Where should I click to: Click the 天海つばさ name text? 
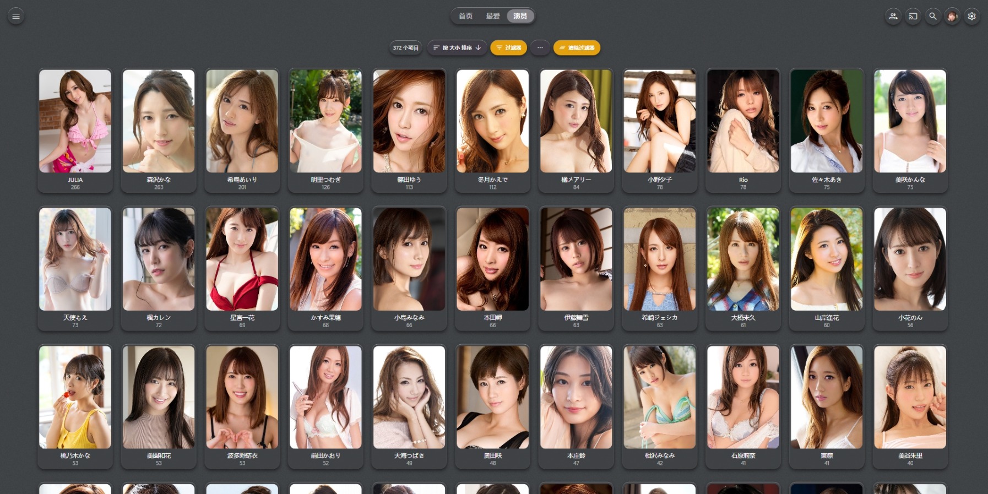click(x=409, y=456)
